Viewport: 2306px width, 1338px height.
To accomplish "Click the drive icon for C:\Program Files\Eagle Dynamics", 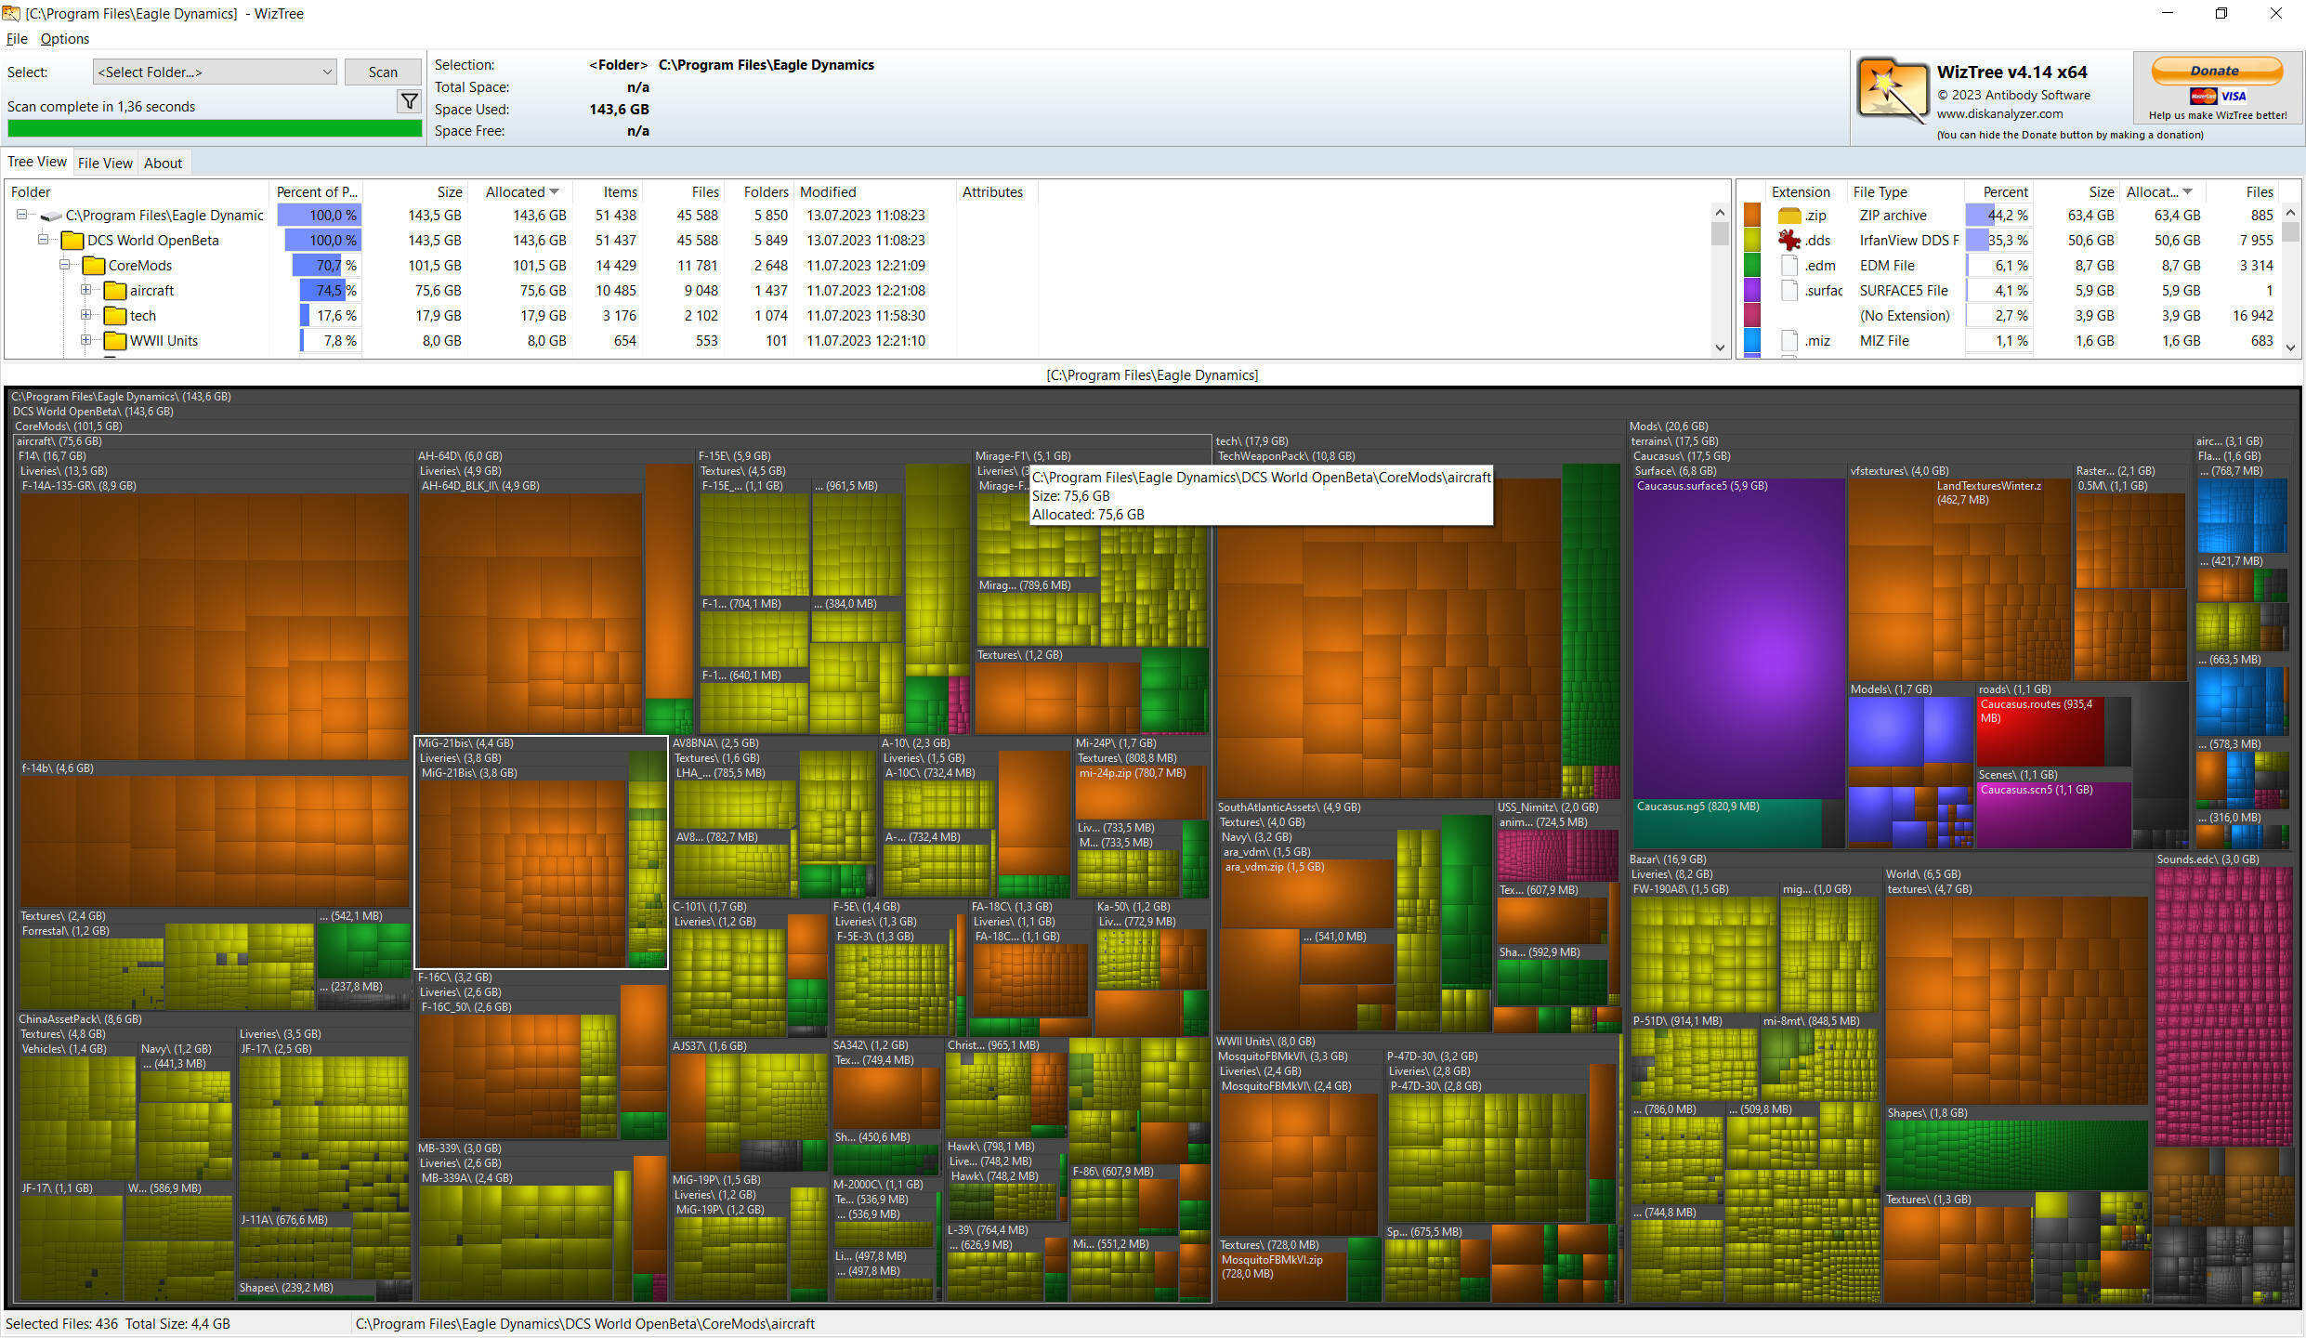I will tap(51, 216).
